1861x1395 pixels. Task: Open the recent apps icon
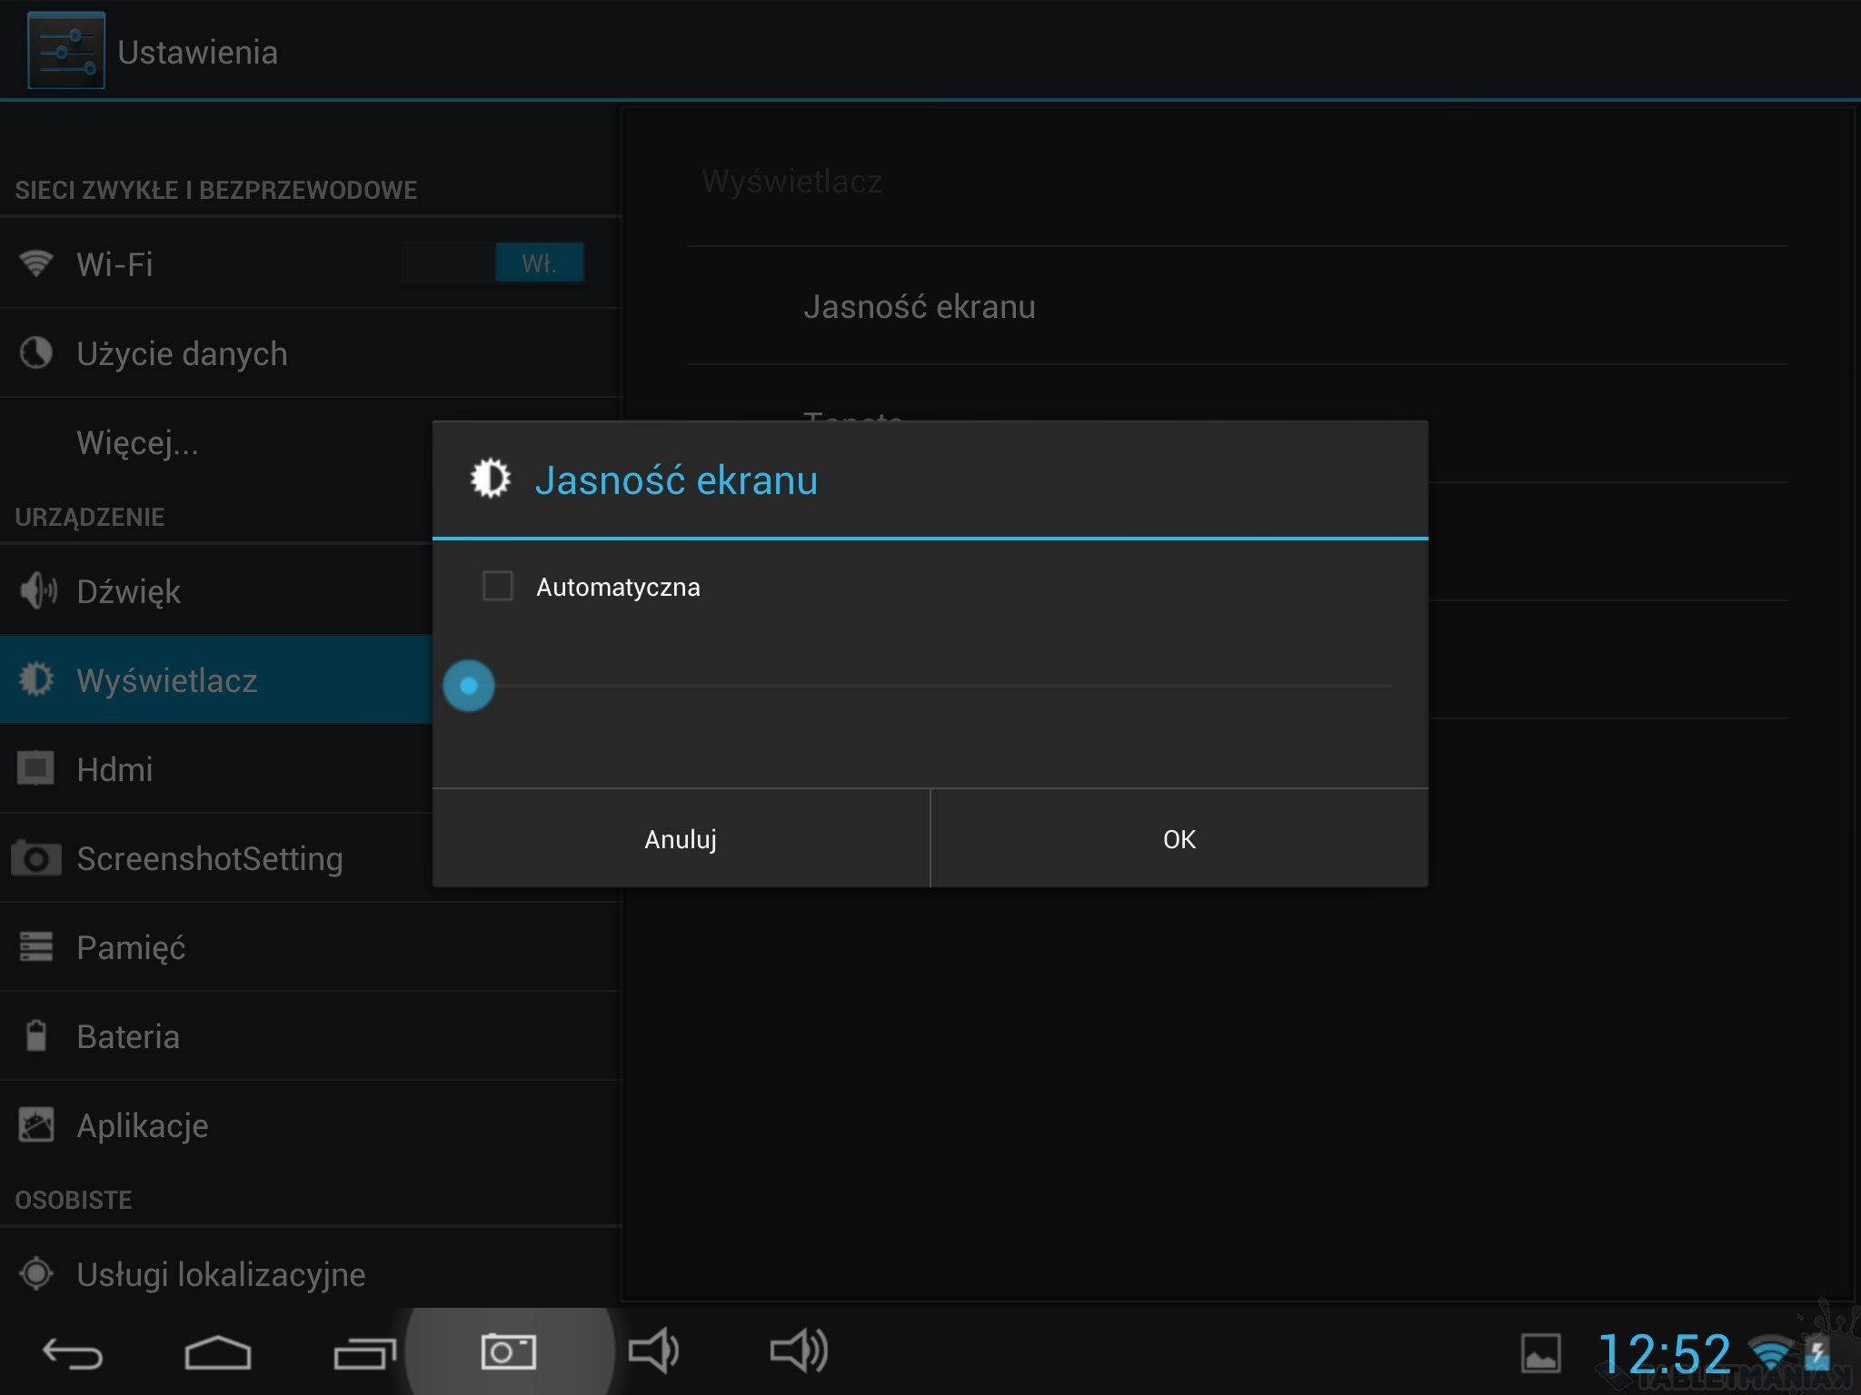(364, 1353)
